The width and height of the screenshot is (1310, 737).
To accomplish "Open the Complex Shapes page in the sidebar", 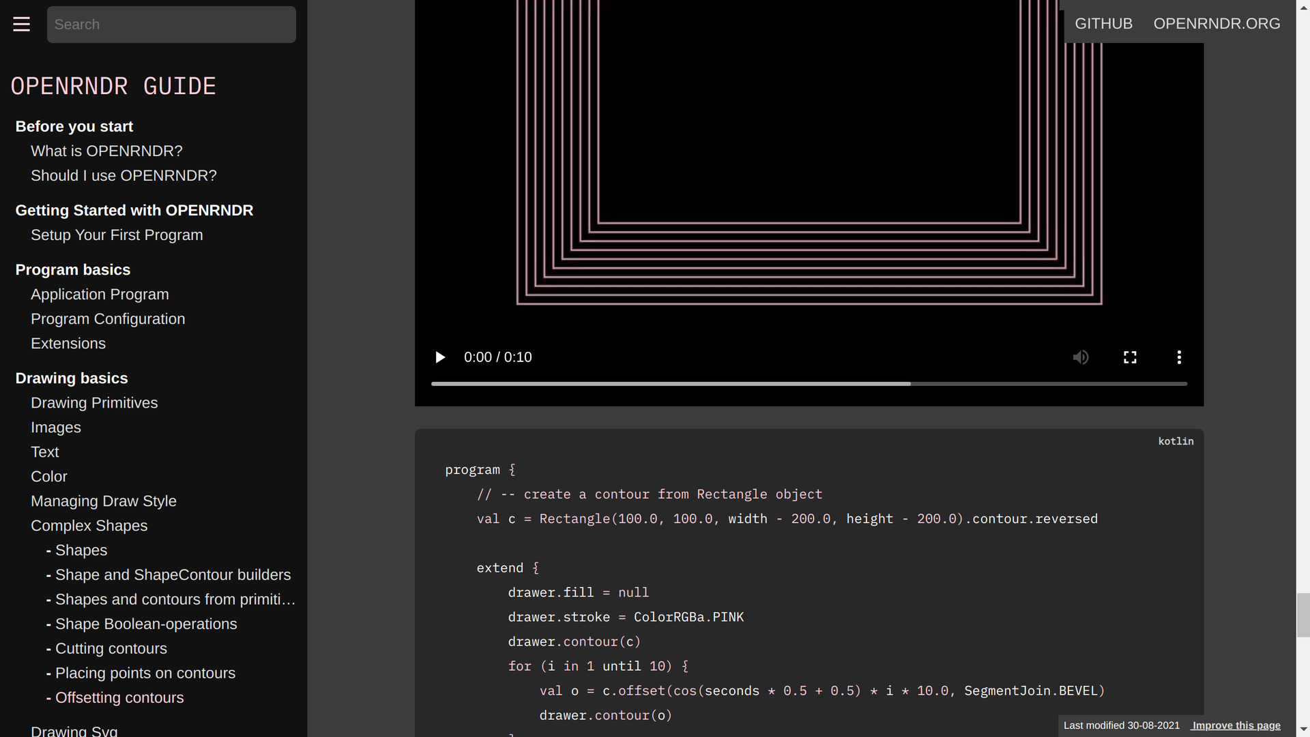I will coord(89,526).
